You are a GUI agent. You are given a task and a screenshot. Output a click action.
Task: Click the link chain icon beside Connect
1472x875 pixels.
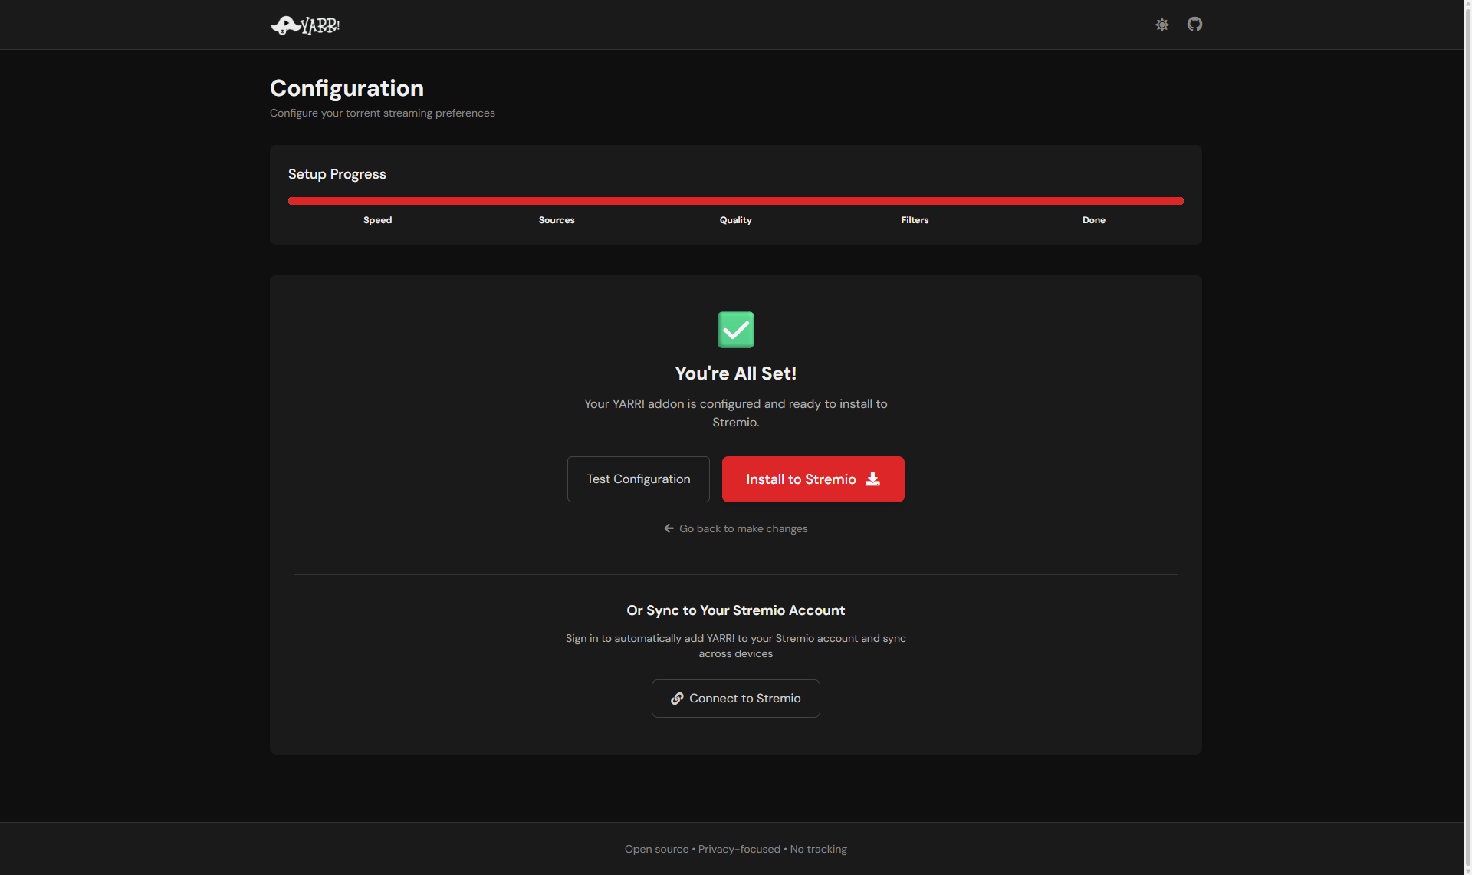[677, 699]
